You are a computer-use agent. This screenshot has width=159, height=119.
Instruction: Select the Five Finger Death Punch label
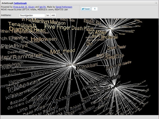69,27
